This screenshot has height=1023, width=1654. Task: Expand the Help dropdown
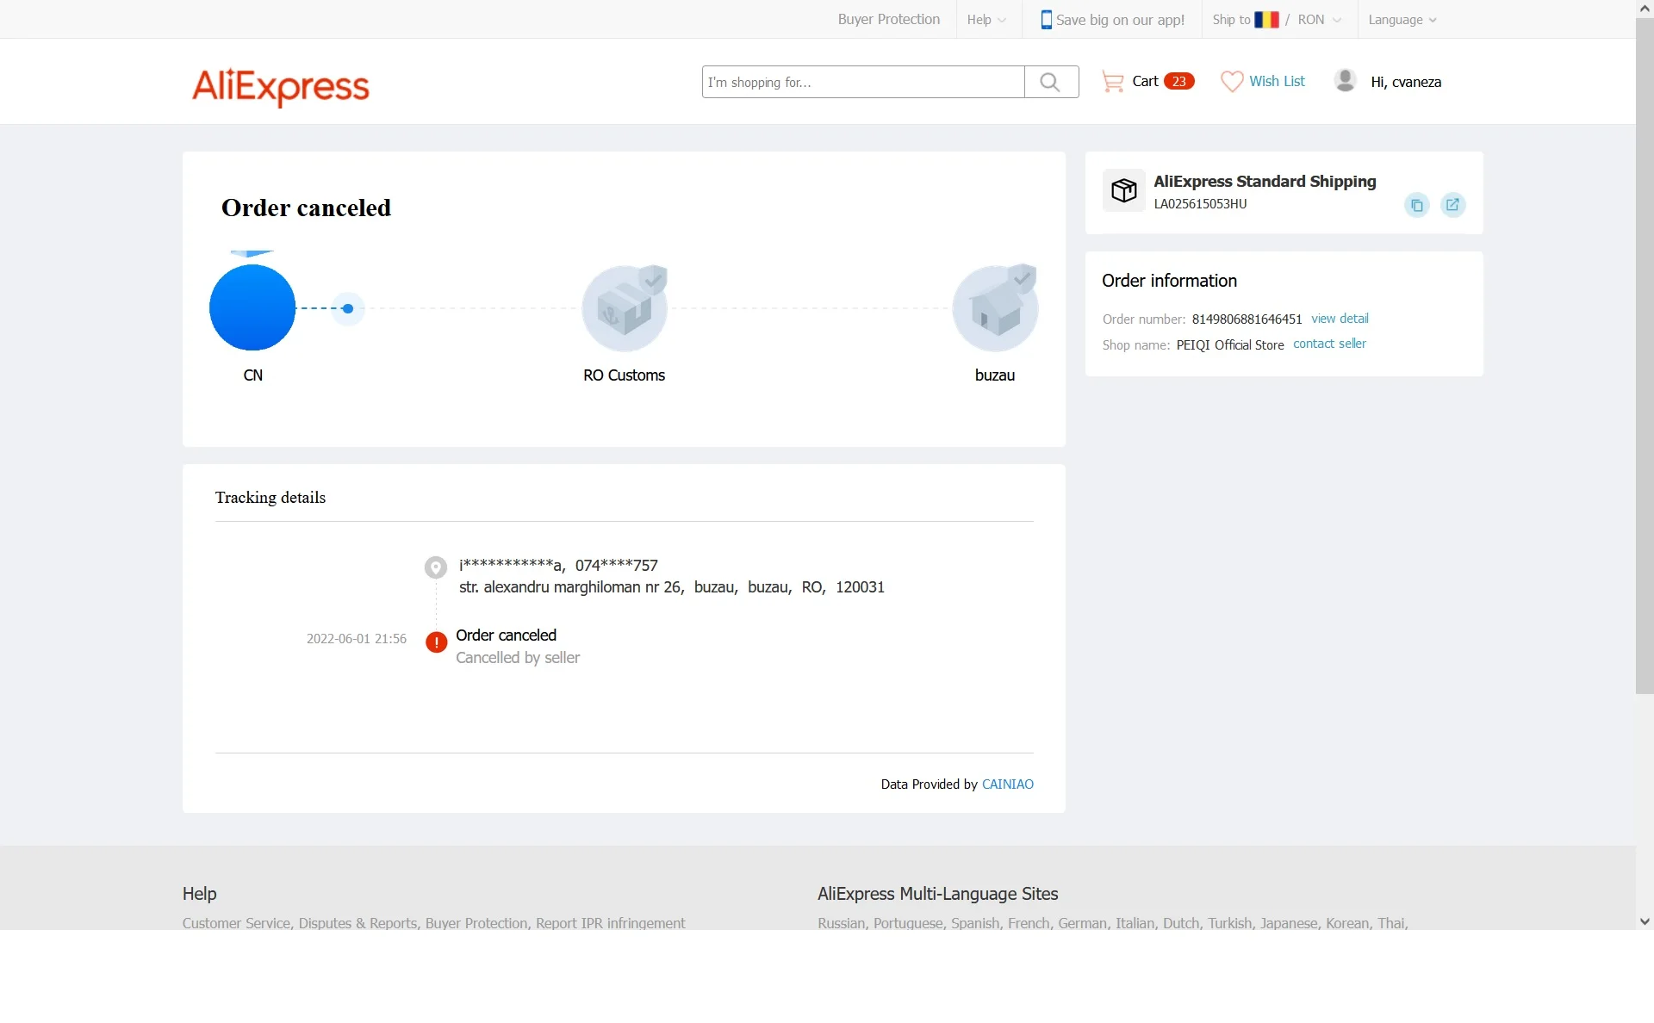(986, 20)
